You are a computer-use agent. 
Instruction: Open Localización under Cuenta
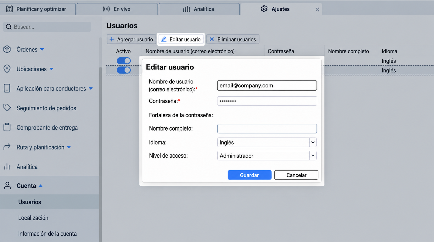[x=33, y=218]
